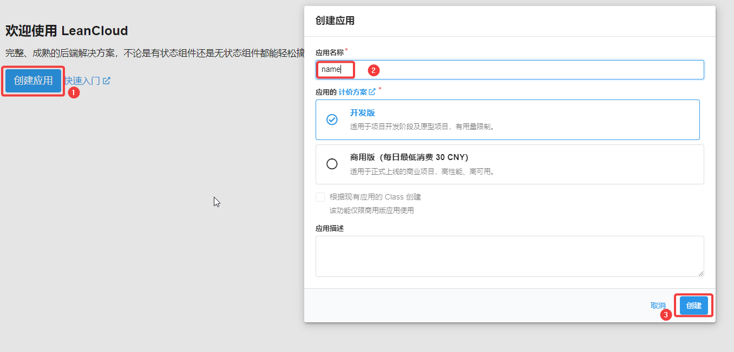The height and width of the screenshot is (352, 734).
Task: Click the red number 1 badge
Action: (74, 92)
